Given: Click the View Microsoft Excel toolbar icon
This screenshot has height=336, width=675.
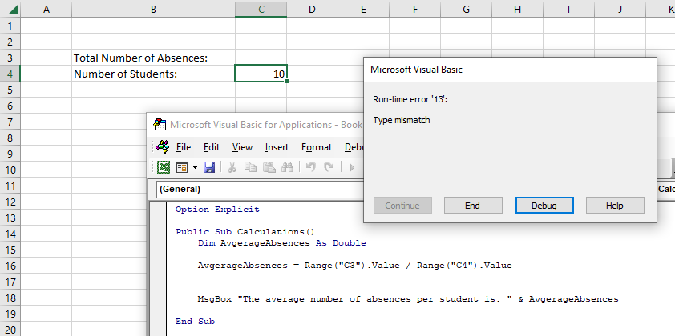Looking at the screenshot, I should pos(164,167).
